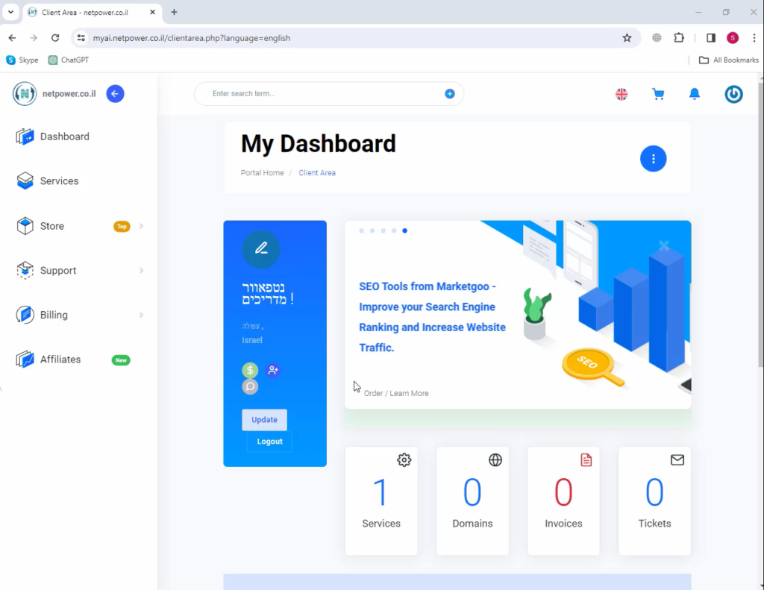Expand the Support sidebar submenu
The image size is (764, 590).
[x=141, y=271]
